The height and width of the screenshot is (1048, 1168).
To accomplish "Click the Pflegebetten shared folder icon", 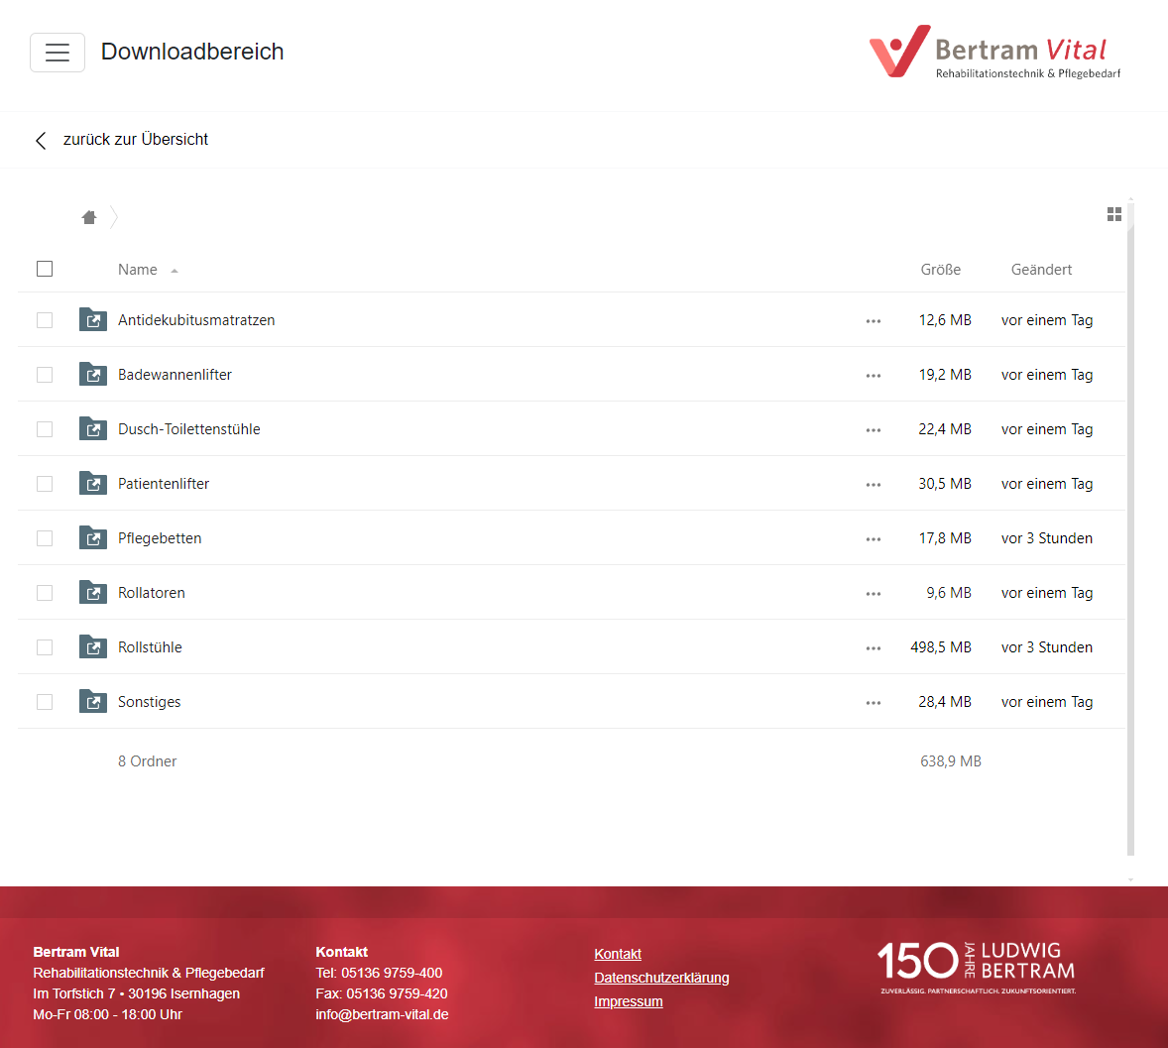I will (93, 537).
